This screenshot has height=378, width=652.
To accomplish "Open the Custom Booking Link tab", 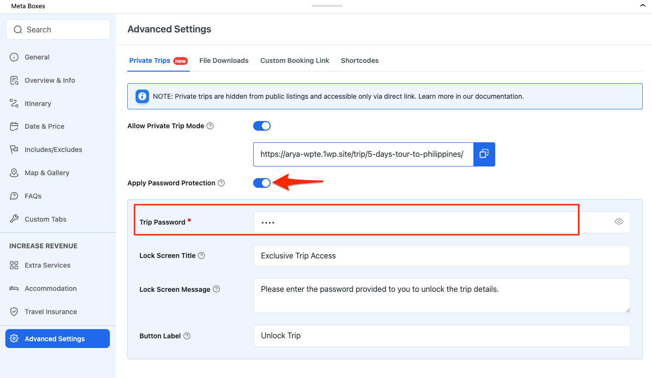I will tap(294, 60).
